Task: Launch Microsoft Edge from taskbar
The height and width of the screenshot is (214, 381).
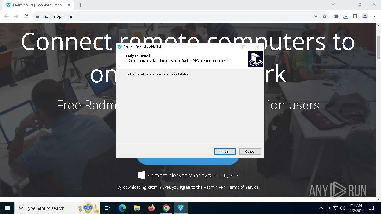Action: 122,208
